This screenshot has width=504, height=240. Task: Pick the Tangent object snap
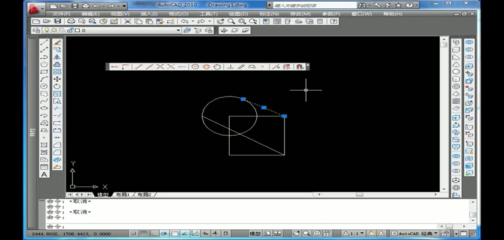(x=217, y=67)
